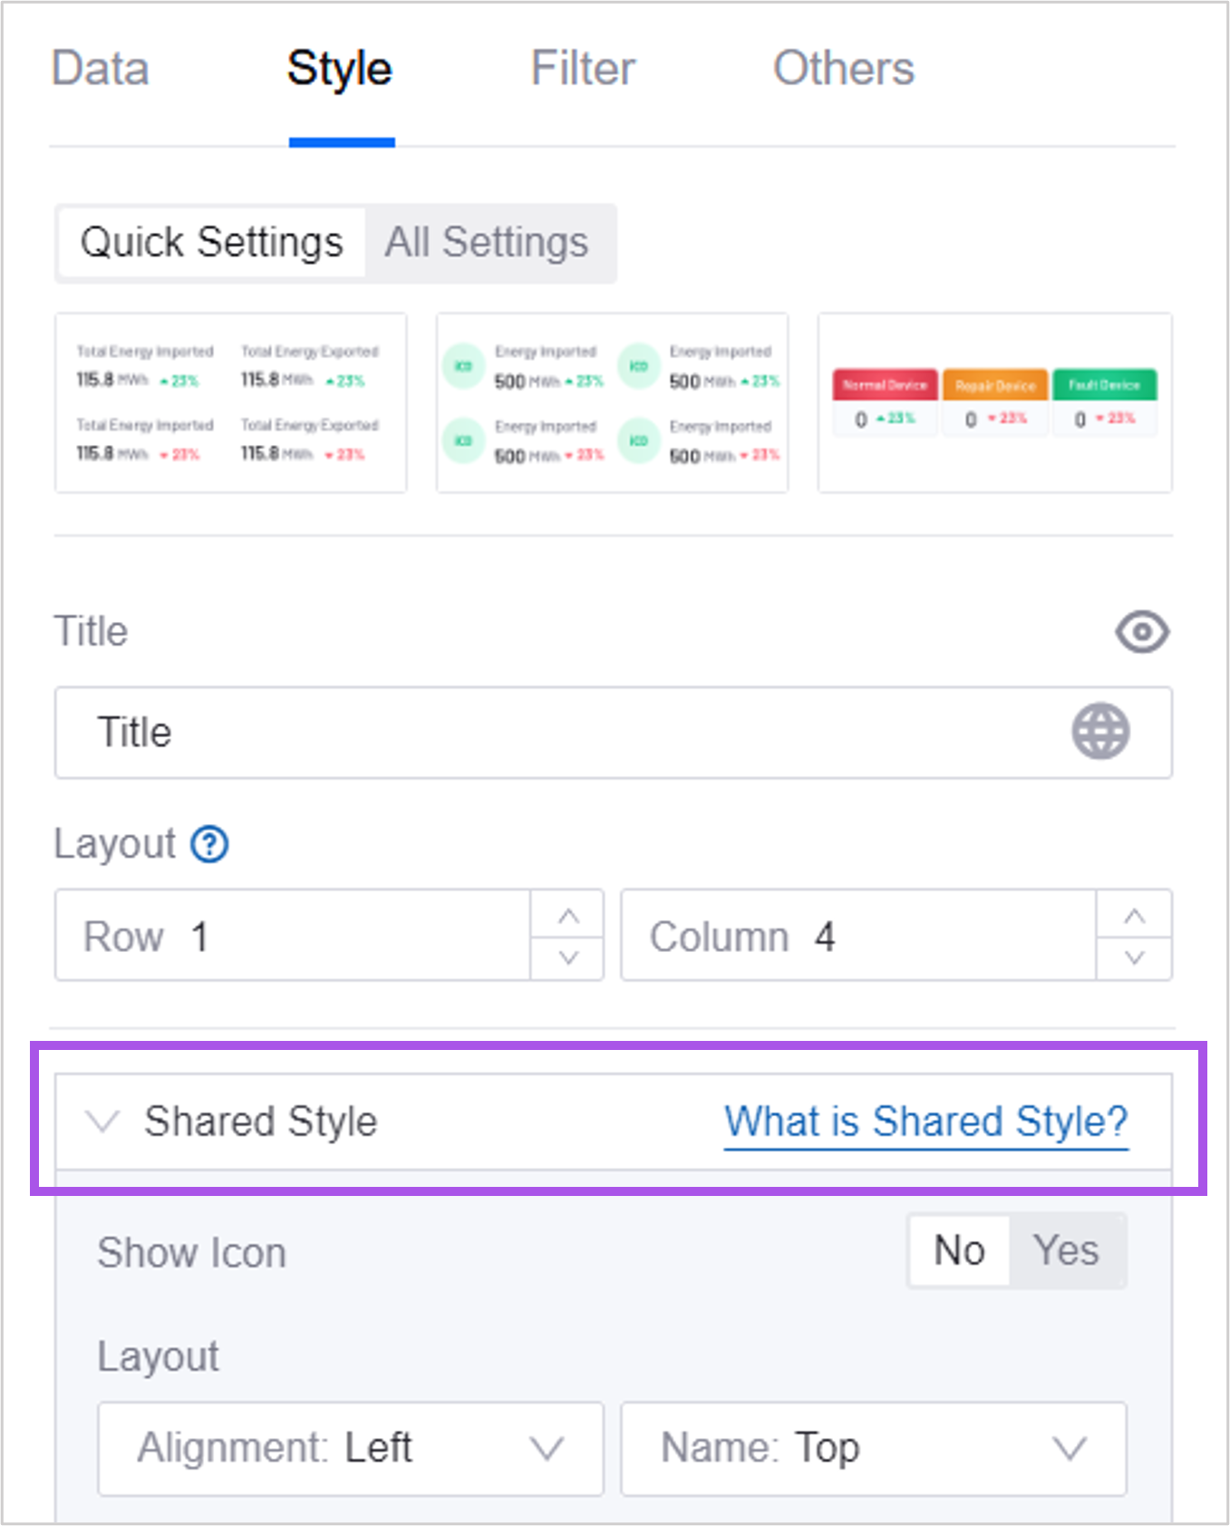The image size is (1230, 1526).
Task: Open the Others tab
Action: 843,69
